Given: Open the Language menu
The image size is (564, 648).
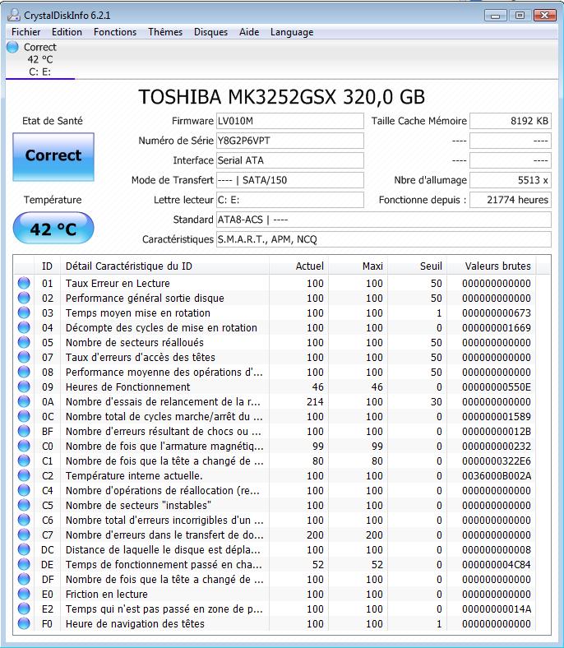Looking at the screenshot, I should point(292,32).
